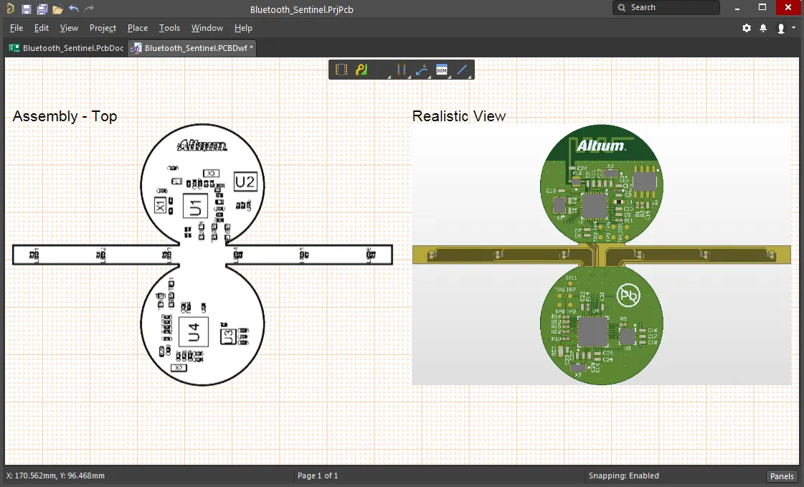Screen dimensions: 804x487
Task: Select the key-and-triangle tool in Active Bar
Action: pyautogui.click(x=361, y=70)
